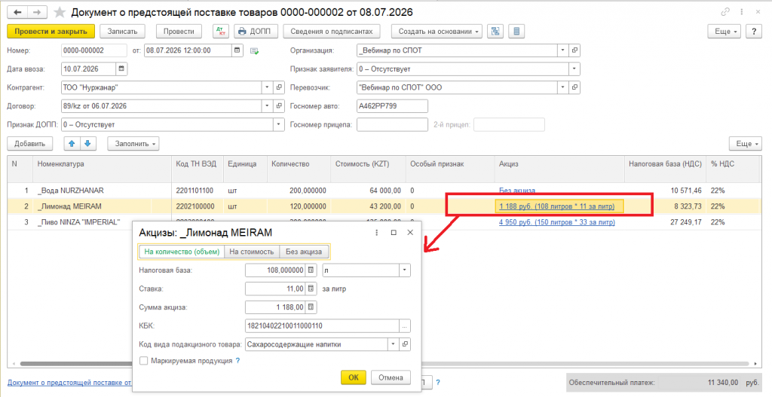
Task: Open calendar for document date field
Action: click(x=237, y=50)
